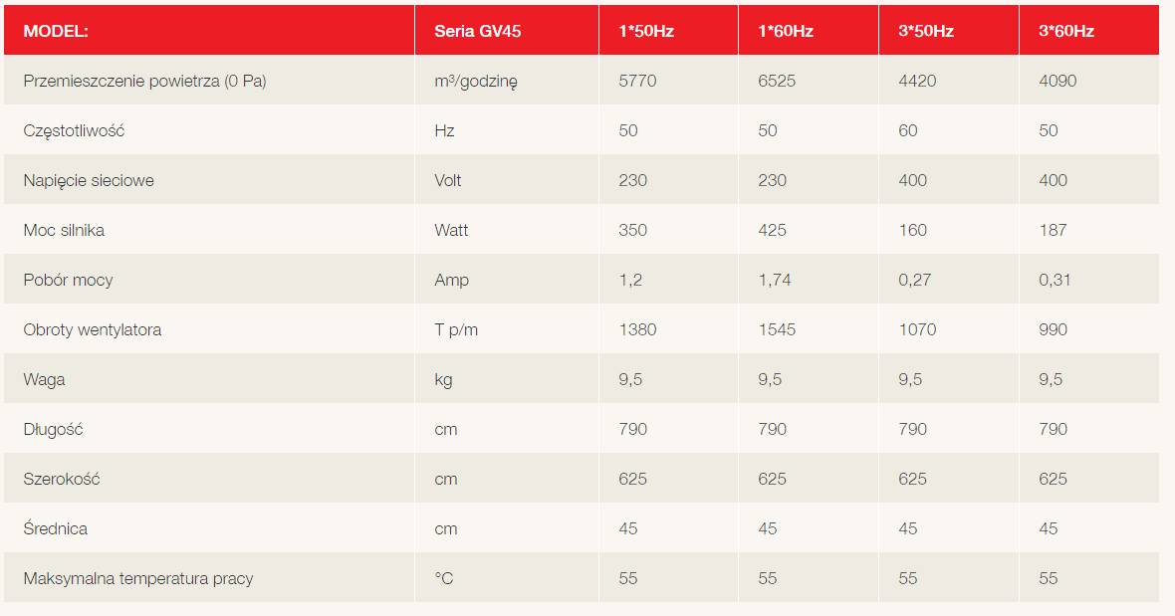Click the Przemieszczenie powietrza (0 Pa) row label
This screenshot has width=1175, height=616.
click(x=144, y=81)
